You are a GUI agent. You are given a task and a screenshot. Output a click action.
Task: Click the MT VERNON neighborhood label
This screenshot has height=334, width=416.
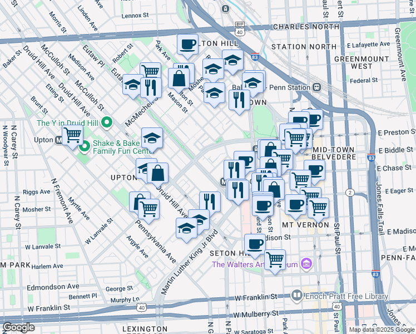305,225
